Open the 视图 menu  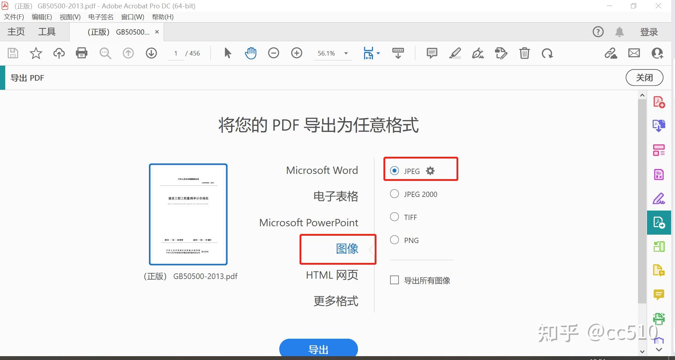(x=70, y=17)
